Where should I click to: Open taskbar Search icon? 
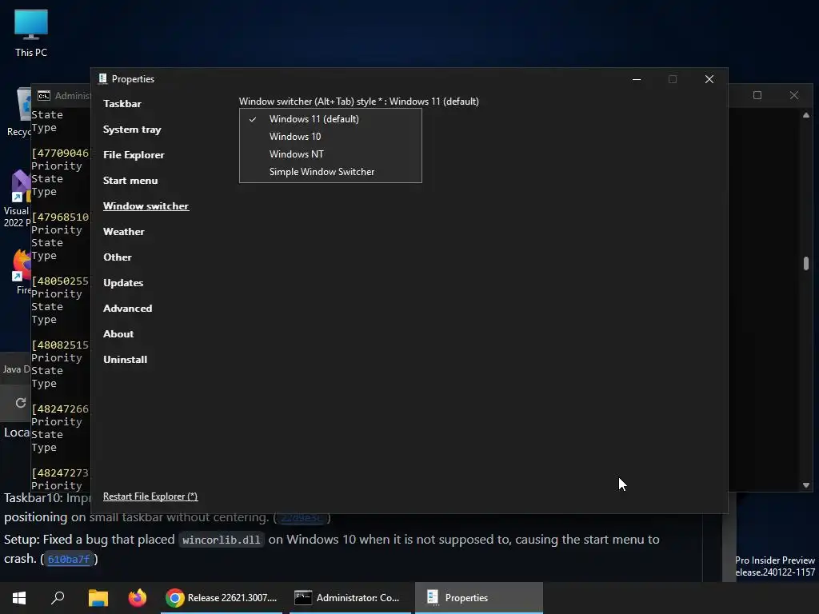click(x=58, y=598)
